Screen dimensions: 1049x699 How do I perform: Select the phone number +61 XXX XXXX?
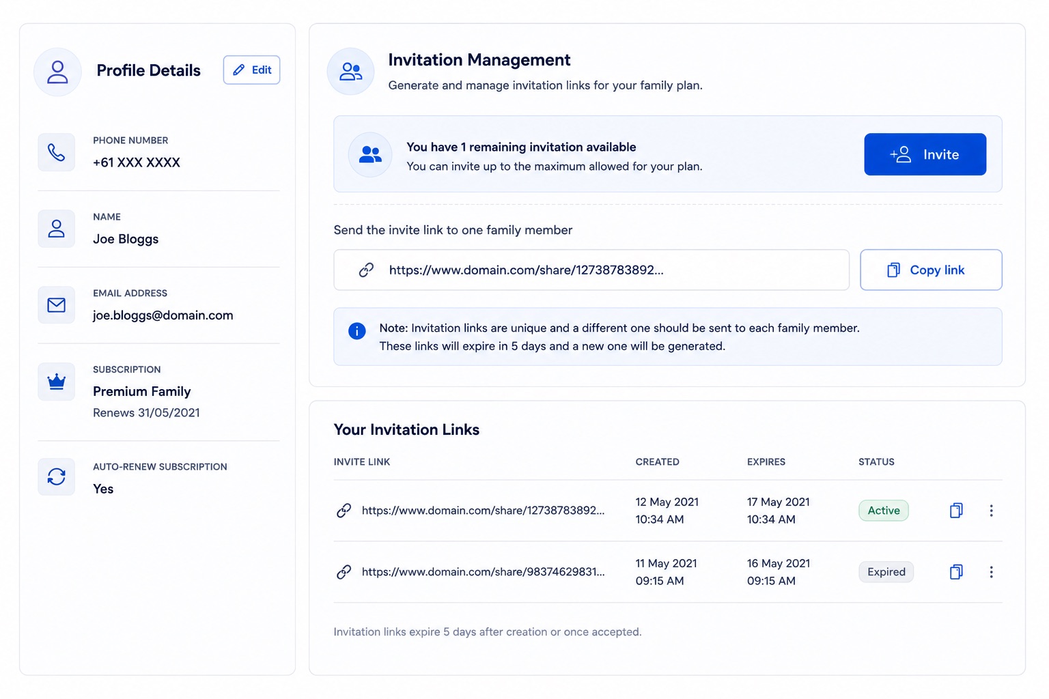pyautogui.click(x=137, y=162)
